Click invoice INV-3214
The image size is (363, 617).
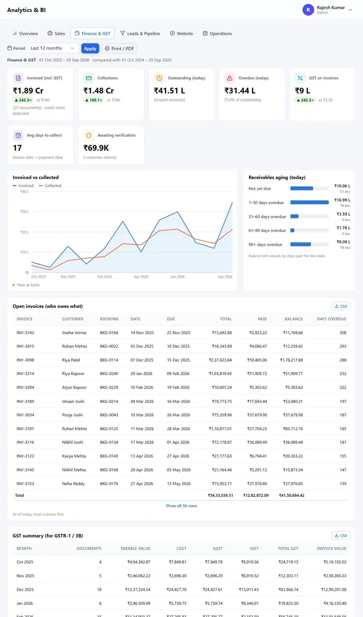click(25, 374)
